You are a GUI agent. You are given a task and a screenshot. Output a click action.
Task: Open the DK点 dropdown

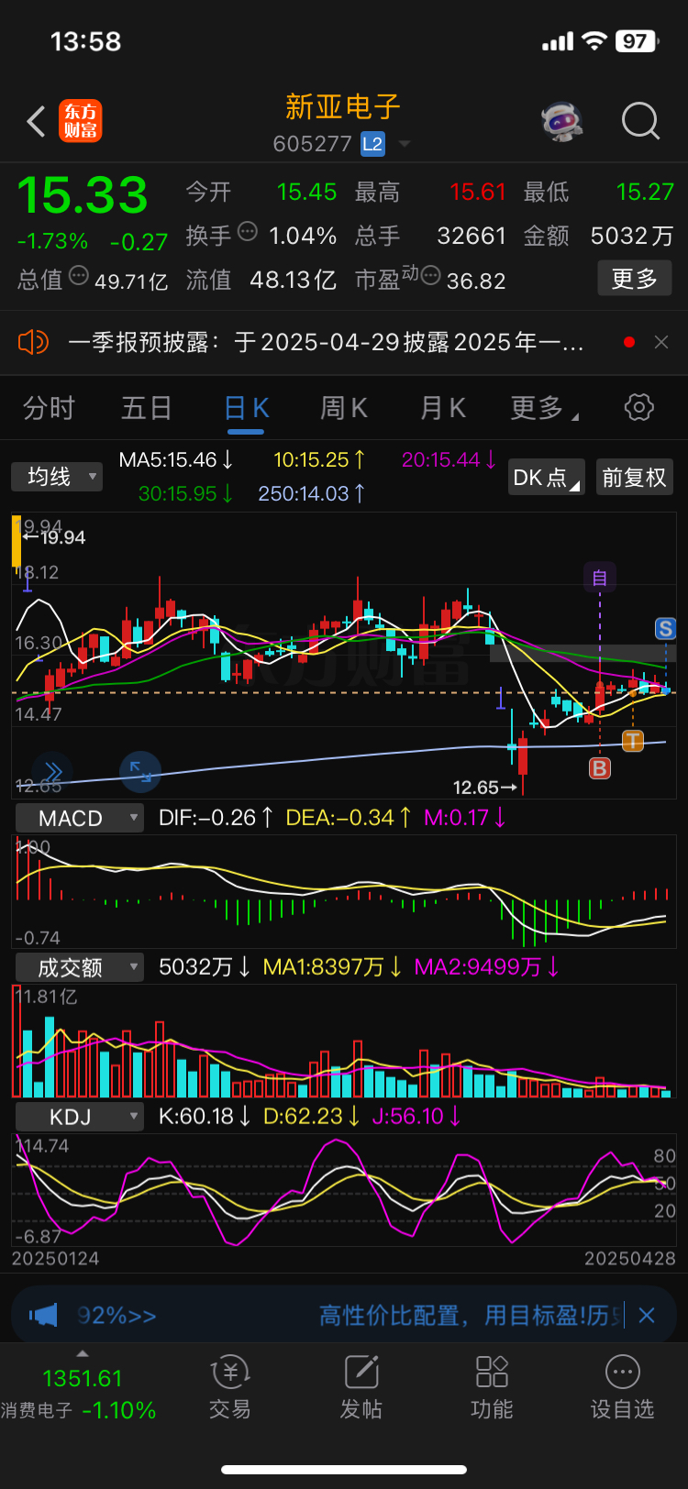pos(547,478)
